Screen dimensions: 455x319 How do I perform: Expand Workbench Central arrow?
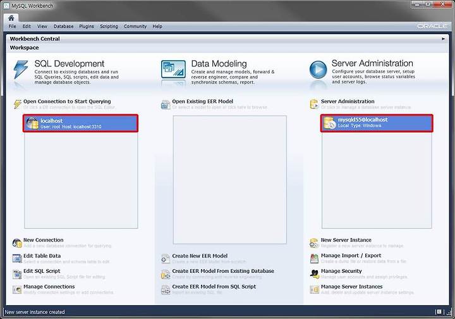tap(443, 39)
